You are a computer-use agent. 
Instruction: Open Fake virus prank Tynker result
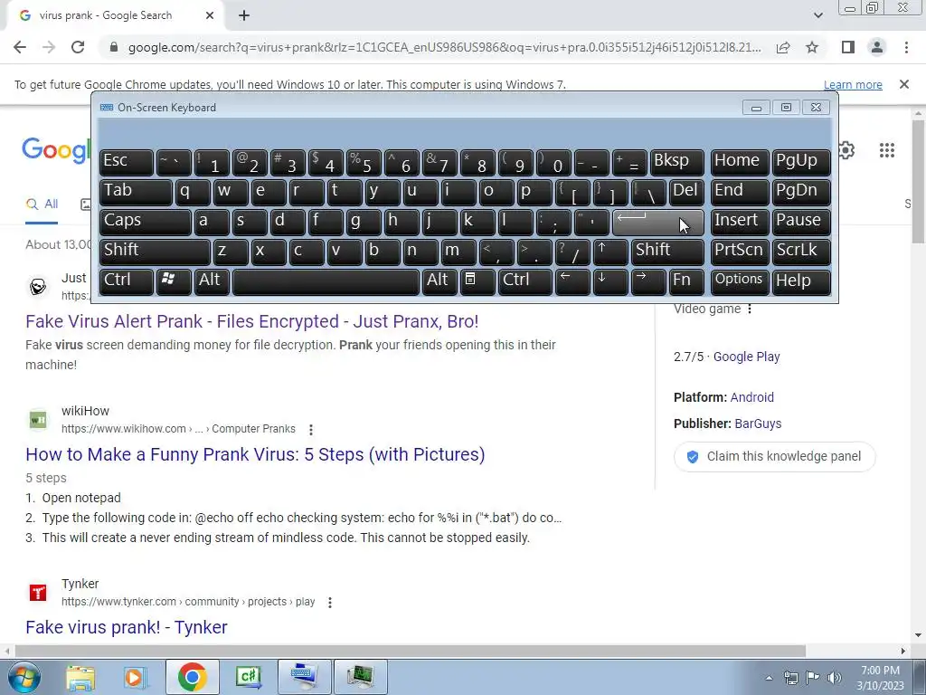coord(127,627)
